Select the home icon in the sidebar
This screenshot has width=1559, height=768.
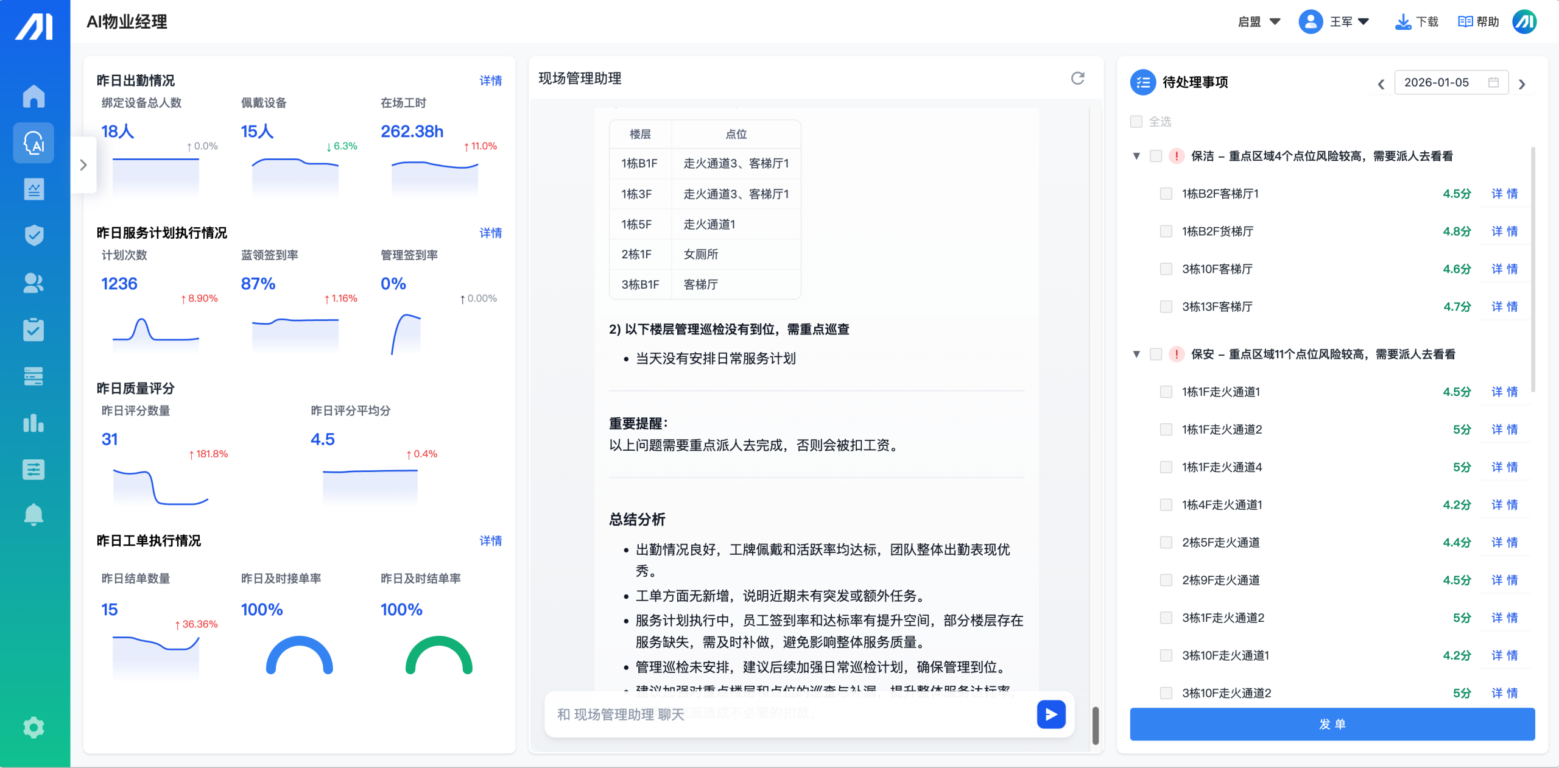click(34, 96)
